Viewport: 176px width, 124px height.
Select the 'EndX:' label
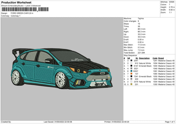[126, 39]
